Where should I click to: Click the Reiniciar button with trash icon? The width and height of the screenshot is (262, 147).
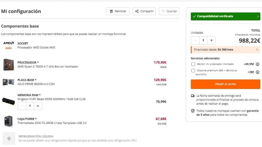click(118, 11)
